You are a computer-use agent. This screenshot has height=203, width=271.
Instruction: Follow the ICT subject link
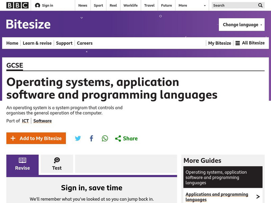(x=25, y=121)
